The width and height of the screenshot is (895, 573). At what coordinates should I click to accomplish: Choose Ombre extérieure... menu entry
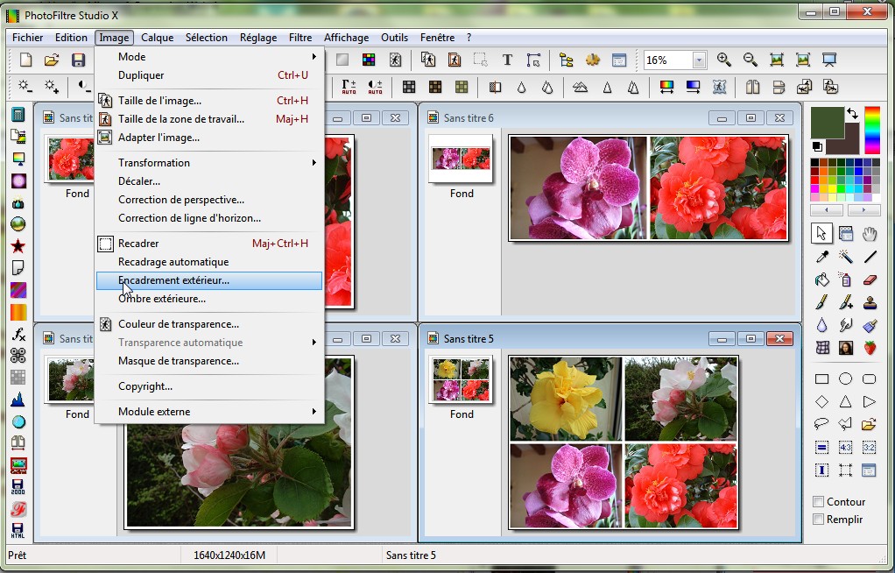209,299
